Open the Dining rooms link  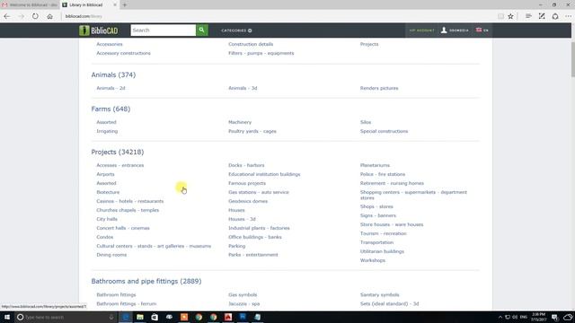[111, 255]
